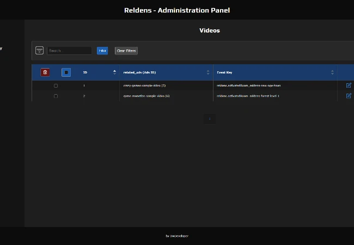Open the filter options icon beside search
The height and width of the screenshot is (245, 354).
[40, 50]
